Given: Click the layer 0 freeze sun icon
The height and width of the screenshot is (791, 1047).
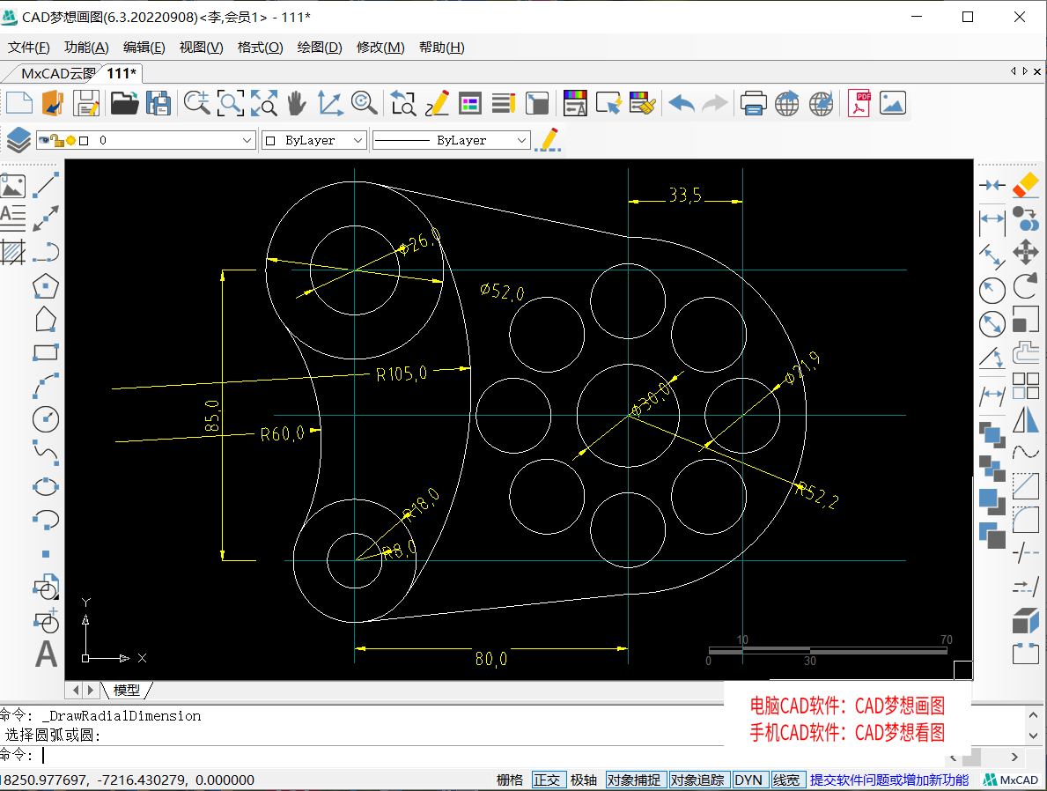Looking at the screenshot, I should tap(70, 140).
